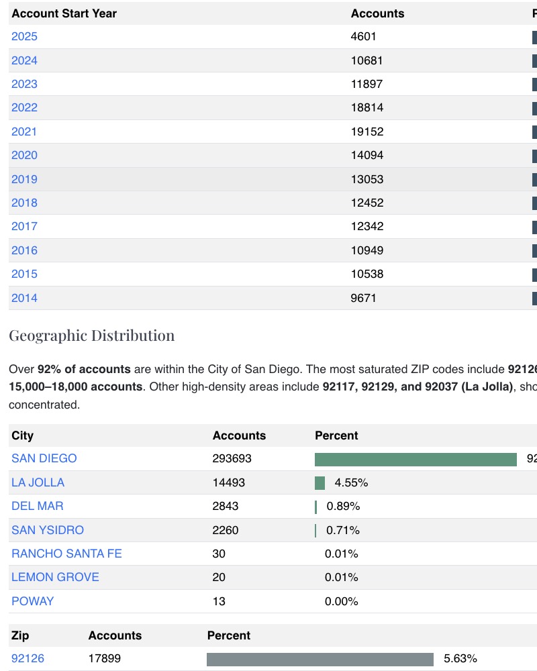Open the 2021 start year link
The height and width of the screenshot is (671, 537).
tap(24, 132)
